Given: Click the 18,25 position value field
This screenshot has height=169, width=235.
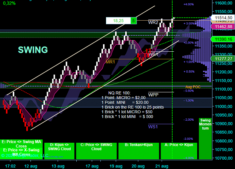Looking at the screenshot, I should [118, 21].
